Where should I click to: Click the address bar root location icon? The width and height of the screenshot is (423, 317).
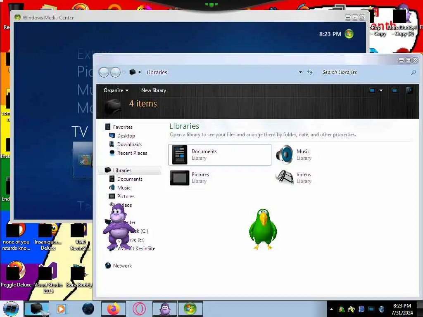click(x=132, y=72)
